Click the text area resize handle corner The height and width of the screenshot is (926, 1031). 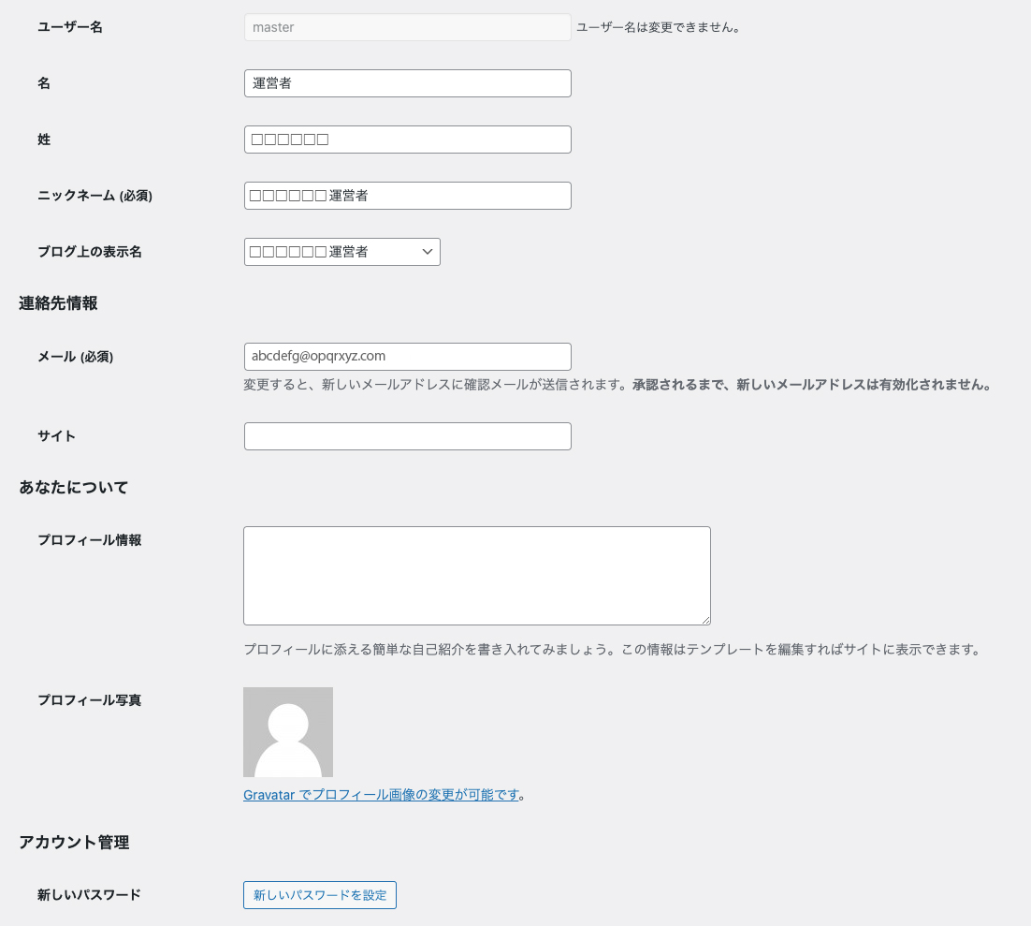point(704,619)
